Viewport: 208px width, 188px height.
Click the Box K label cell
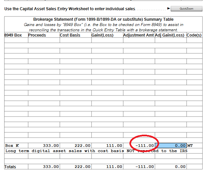16,146
